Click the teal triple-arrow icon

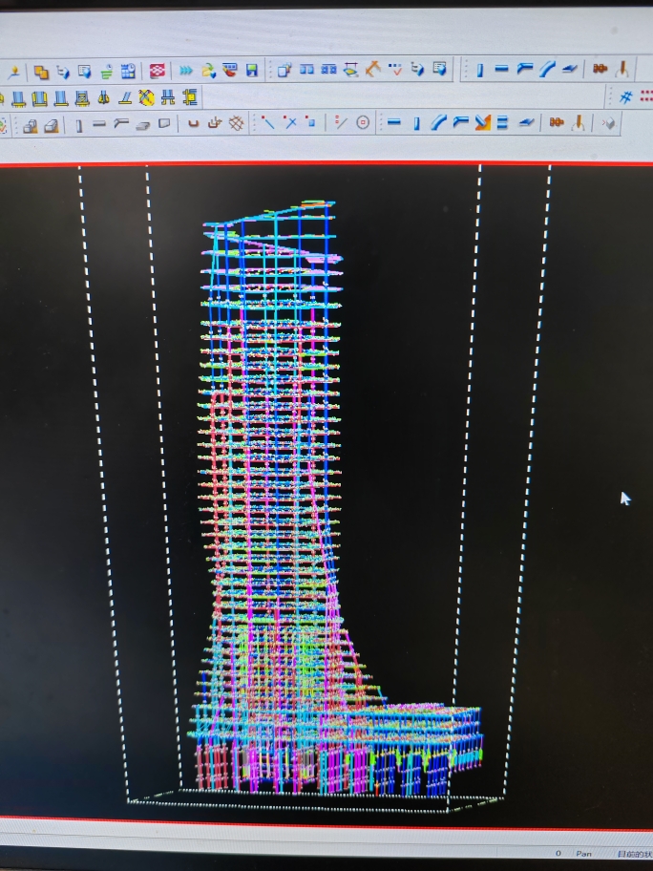tap(185, 70)
